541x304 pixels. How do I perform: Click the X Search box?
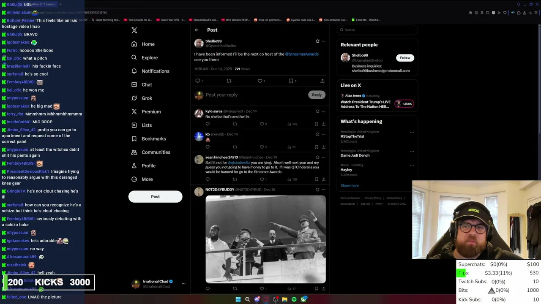[377, 30]
